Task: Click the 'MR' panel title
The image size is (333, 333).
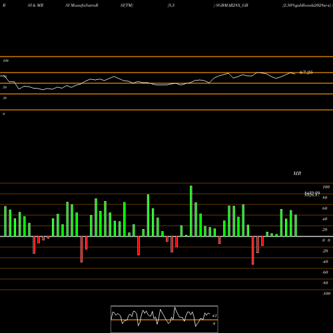Action: pos(297,173)
